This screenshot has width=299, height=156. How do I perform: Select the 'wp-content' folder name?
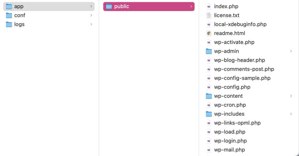coord(228,96)
